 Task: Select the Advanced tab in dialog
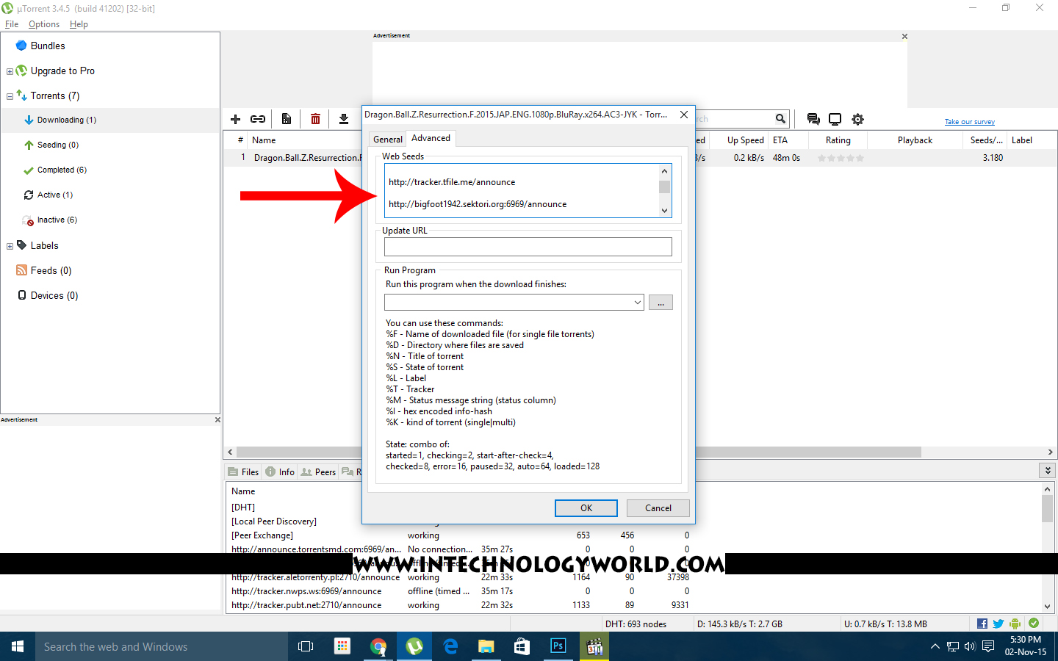point(431,138)
